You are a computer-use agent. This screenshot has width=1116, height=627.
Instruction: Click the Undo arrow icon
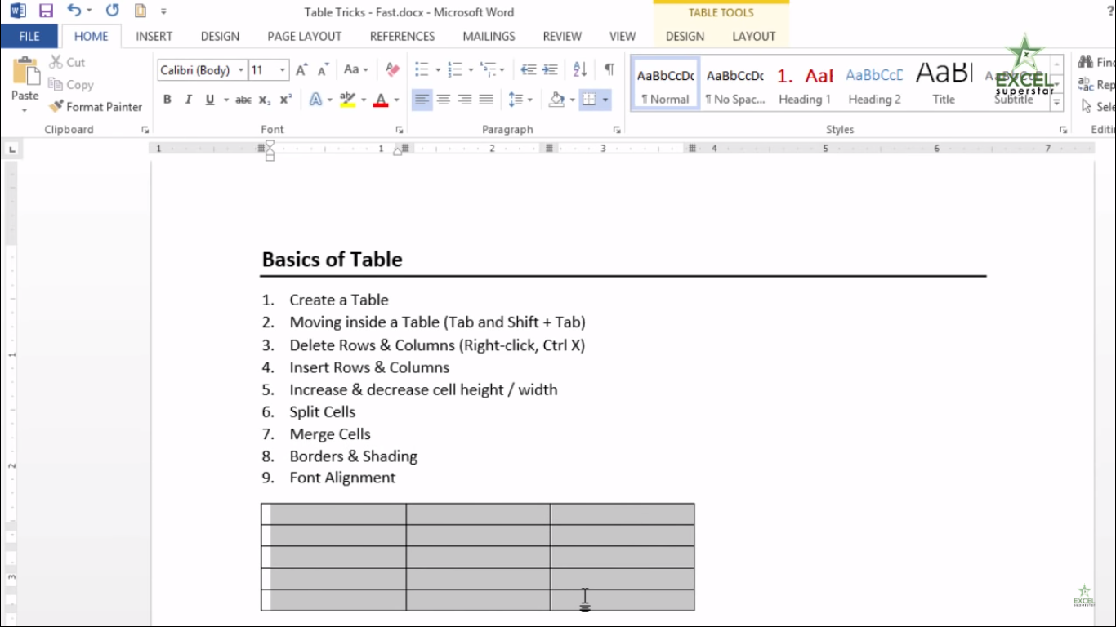point(74,11)
